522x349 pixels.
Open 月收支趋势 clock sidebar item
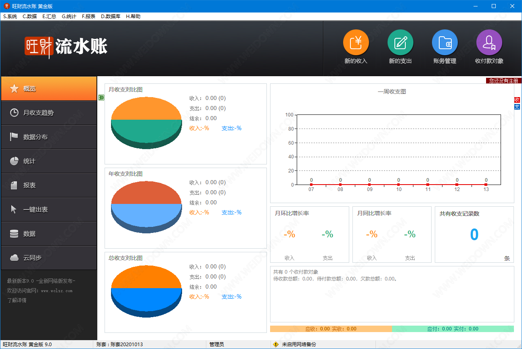coord(49,113)
